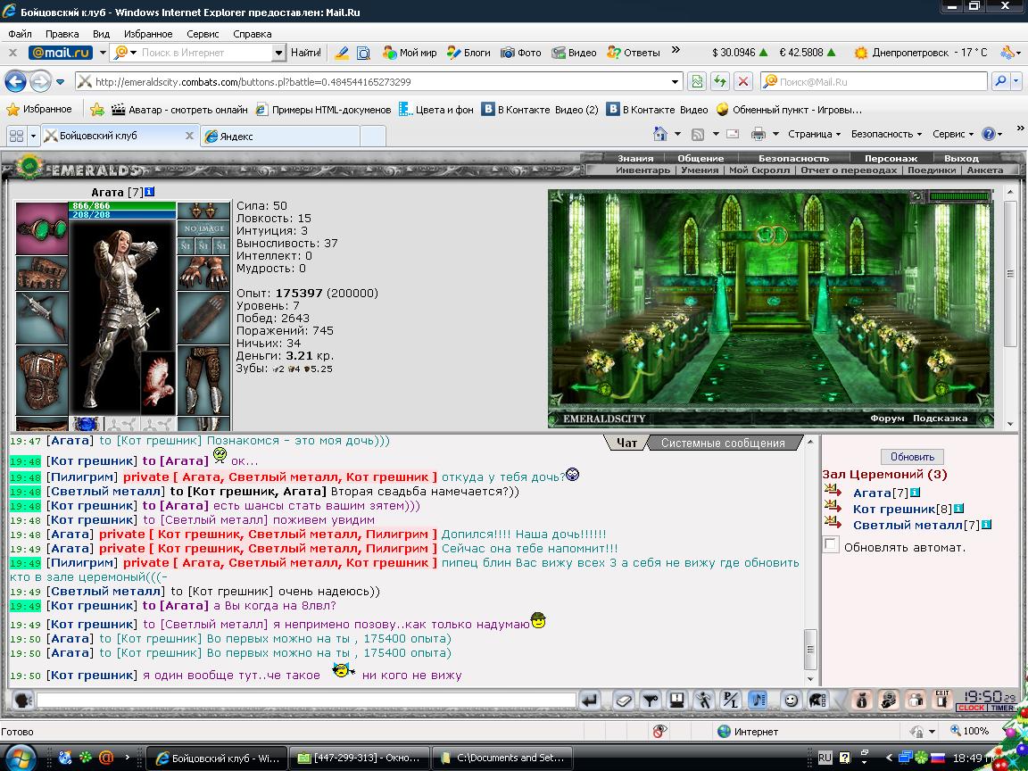The width and height of the screenshot is (1028, 771).
Task: Open the smiley emoticons picker
Action: point(792,701)
